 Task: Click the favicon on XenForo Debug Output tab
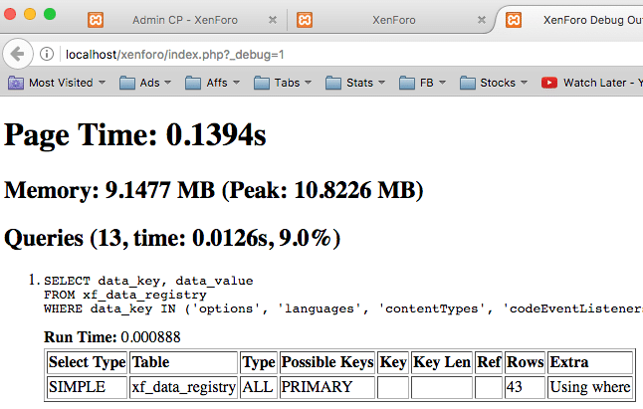coord(514,20)
